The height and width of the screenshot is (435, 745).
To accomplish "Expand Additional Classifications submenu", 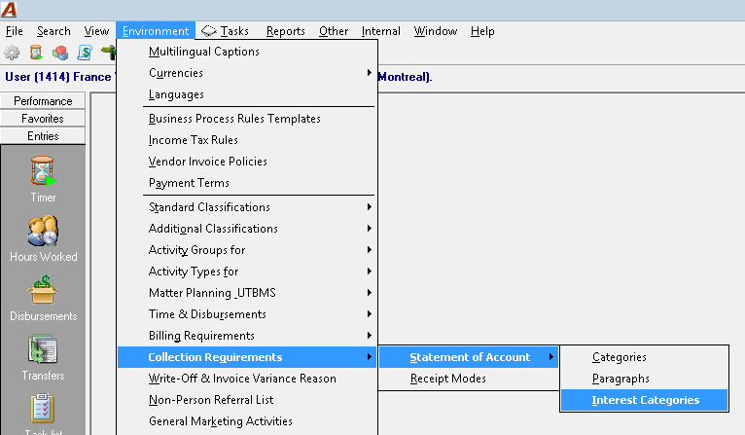I will pos(247,228).
